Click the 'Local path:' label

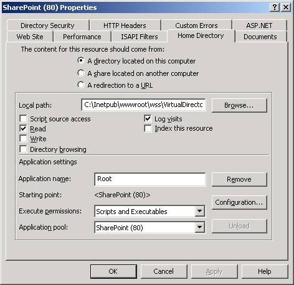pyautogui.click(x=35, y=105)
